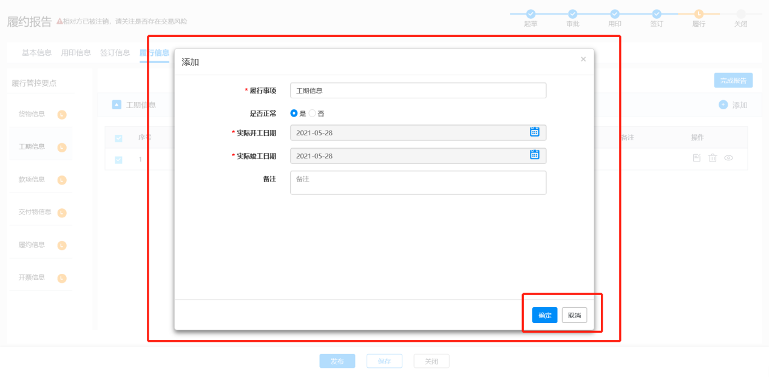Toggle the checkbox for row 1
The width and height of the screenshot is (769, 377).
(118, 160)
